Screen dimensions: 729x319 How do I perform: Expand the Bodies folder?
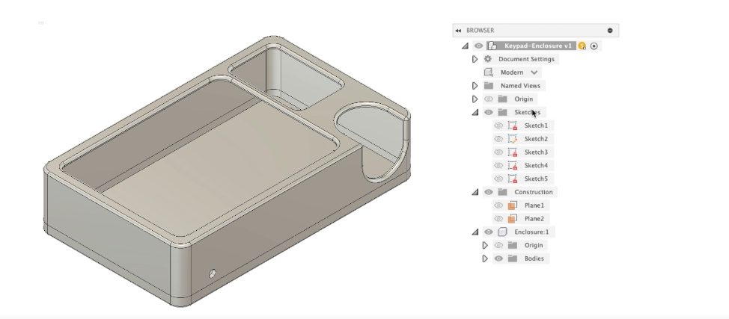pos(485,258)
